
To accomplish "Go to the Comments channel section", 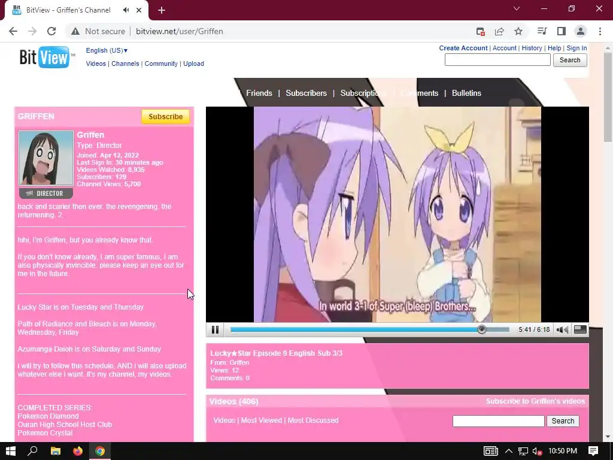I will click(x=420, y=93).
